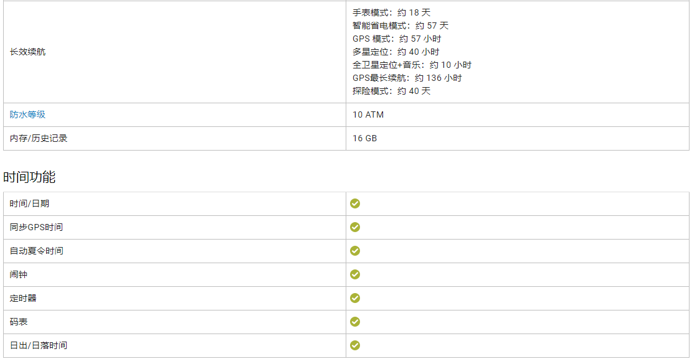The height and width of the screenshot is (364, 697).
Task: Click the 同步GPS时间 row label
Action: [x=36, y=227]
